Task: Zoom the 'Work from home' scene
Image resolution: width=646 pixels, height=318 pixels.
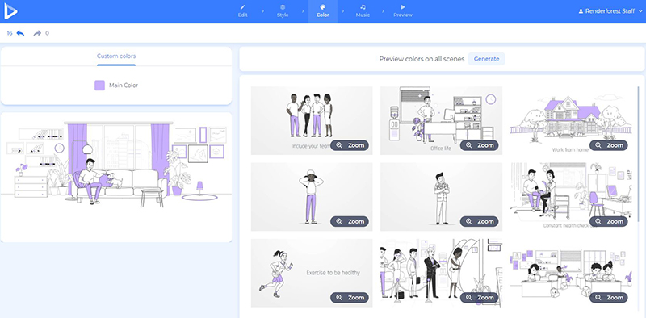Action: click(x=609, y=145)
